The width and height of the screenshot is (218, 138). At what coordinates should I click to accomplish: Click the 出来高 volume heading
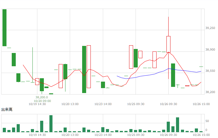click(7, 110)
